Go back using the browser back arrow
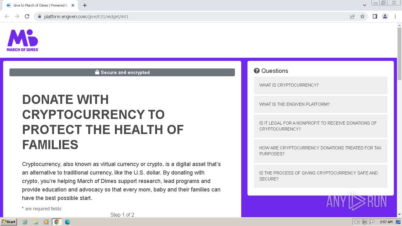402x226 pixels. pos(7,16)
